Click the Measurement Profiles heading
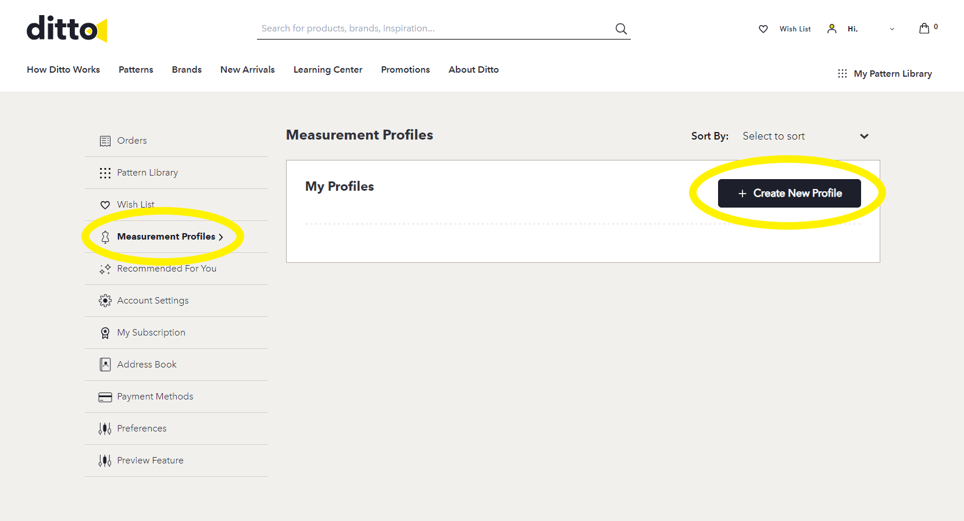This screenshot has height=521, width=964. pyautogui.click(x=359, y=135)
